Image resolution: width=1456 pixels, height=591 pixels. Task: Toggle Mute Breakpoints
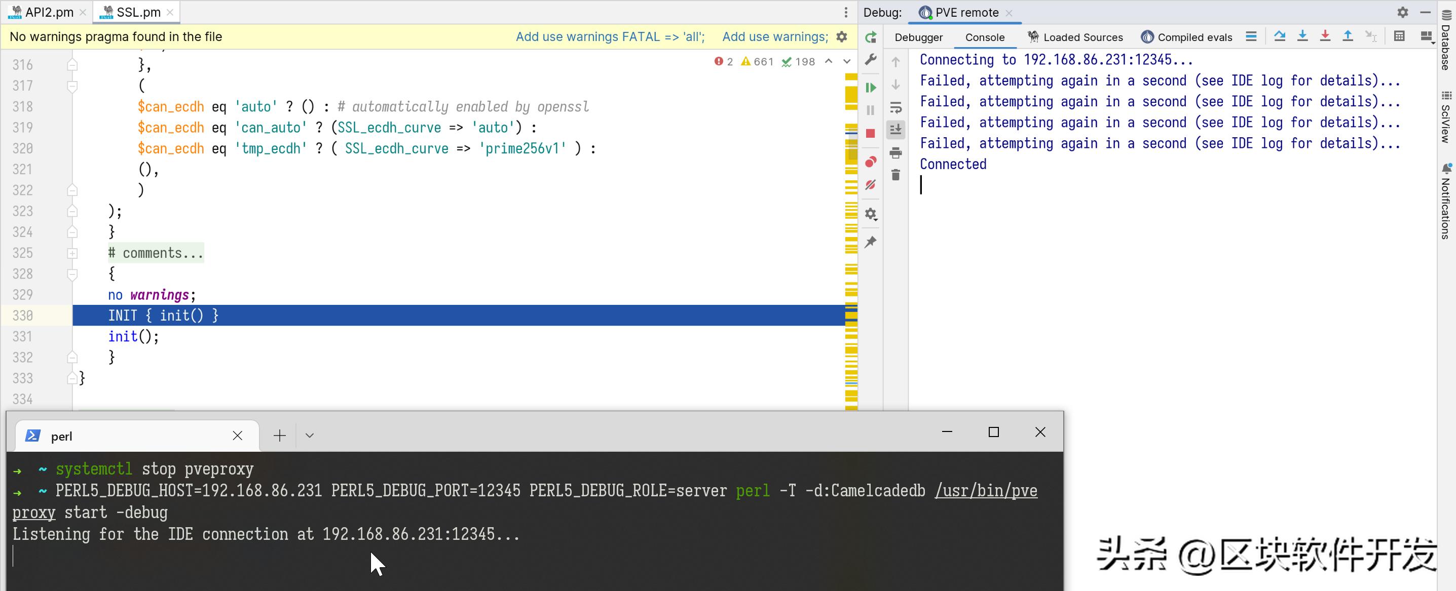[x=871, y=185]
